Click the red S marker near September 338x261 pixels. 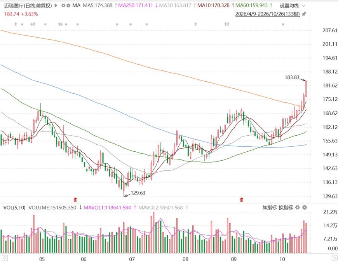(241, 200)
